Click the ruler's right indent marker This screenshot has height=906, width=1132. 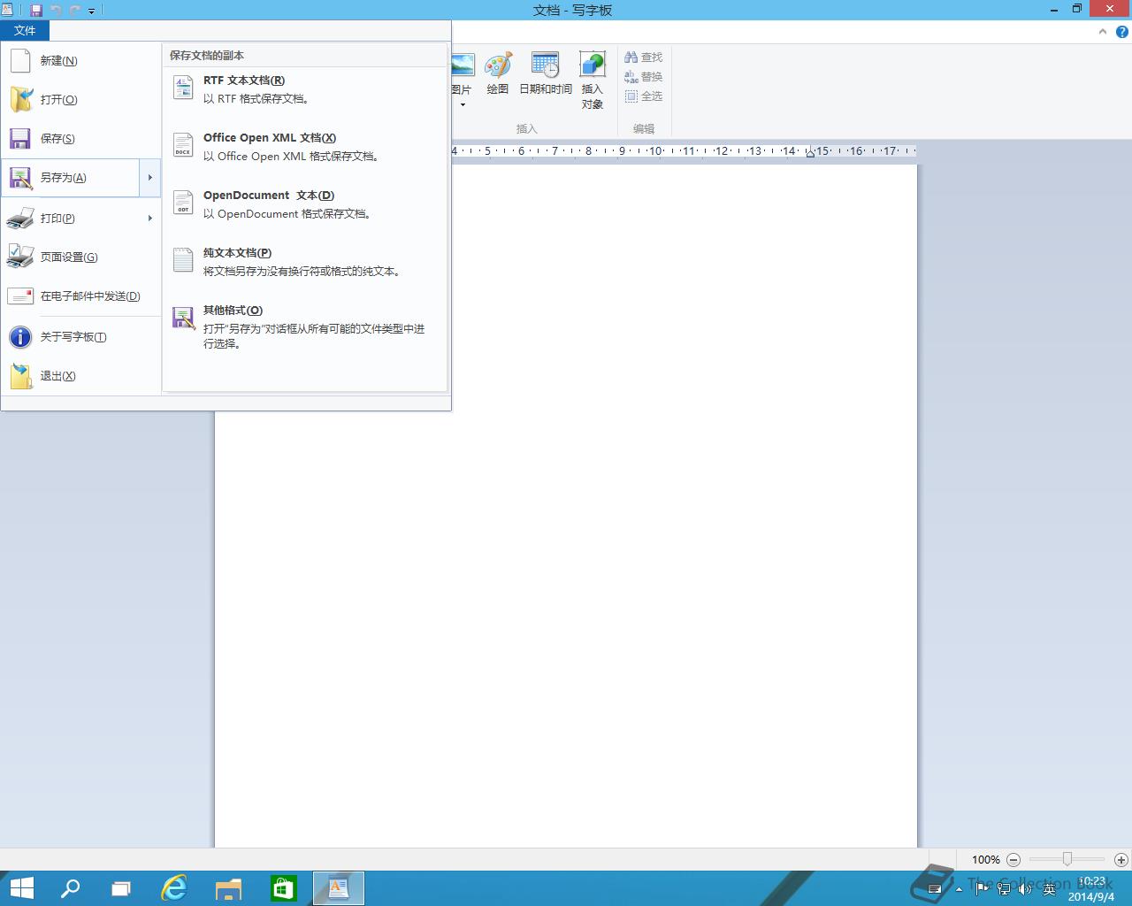click(x=810, y=153)
